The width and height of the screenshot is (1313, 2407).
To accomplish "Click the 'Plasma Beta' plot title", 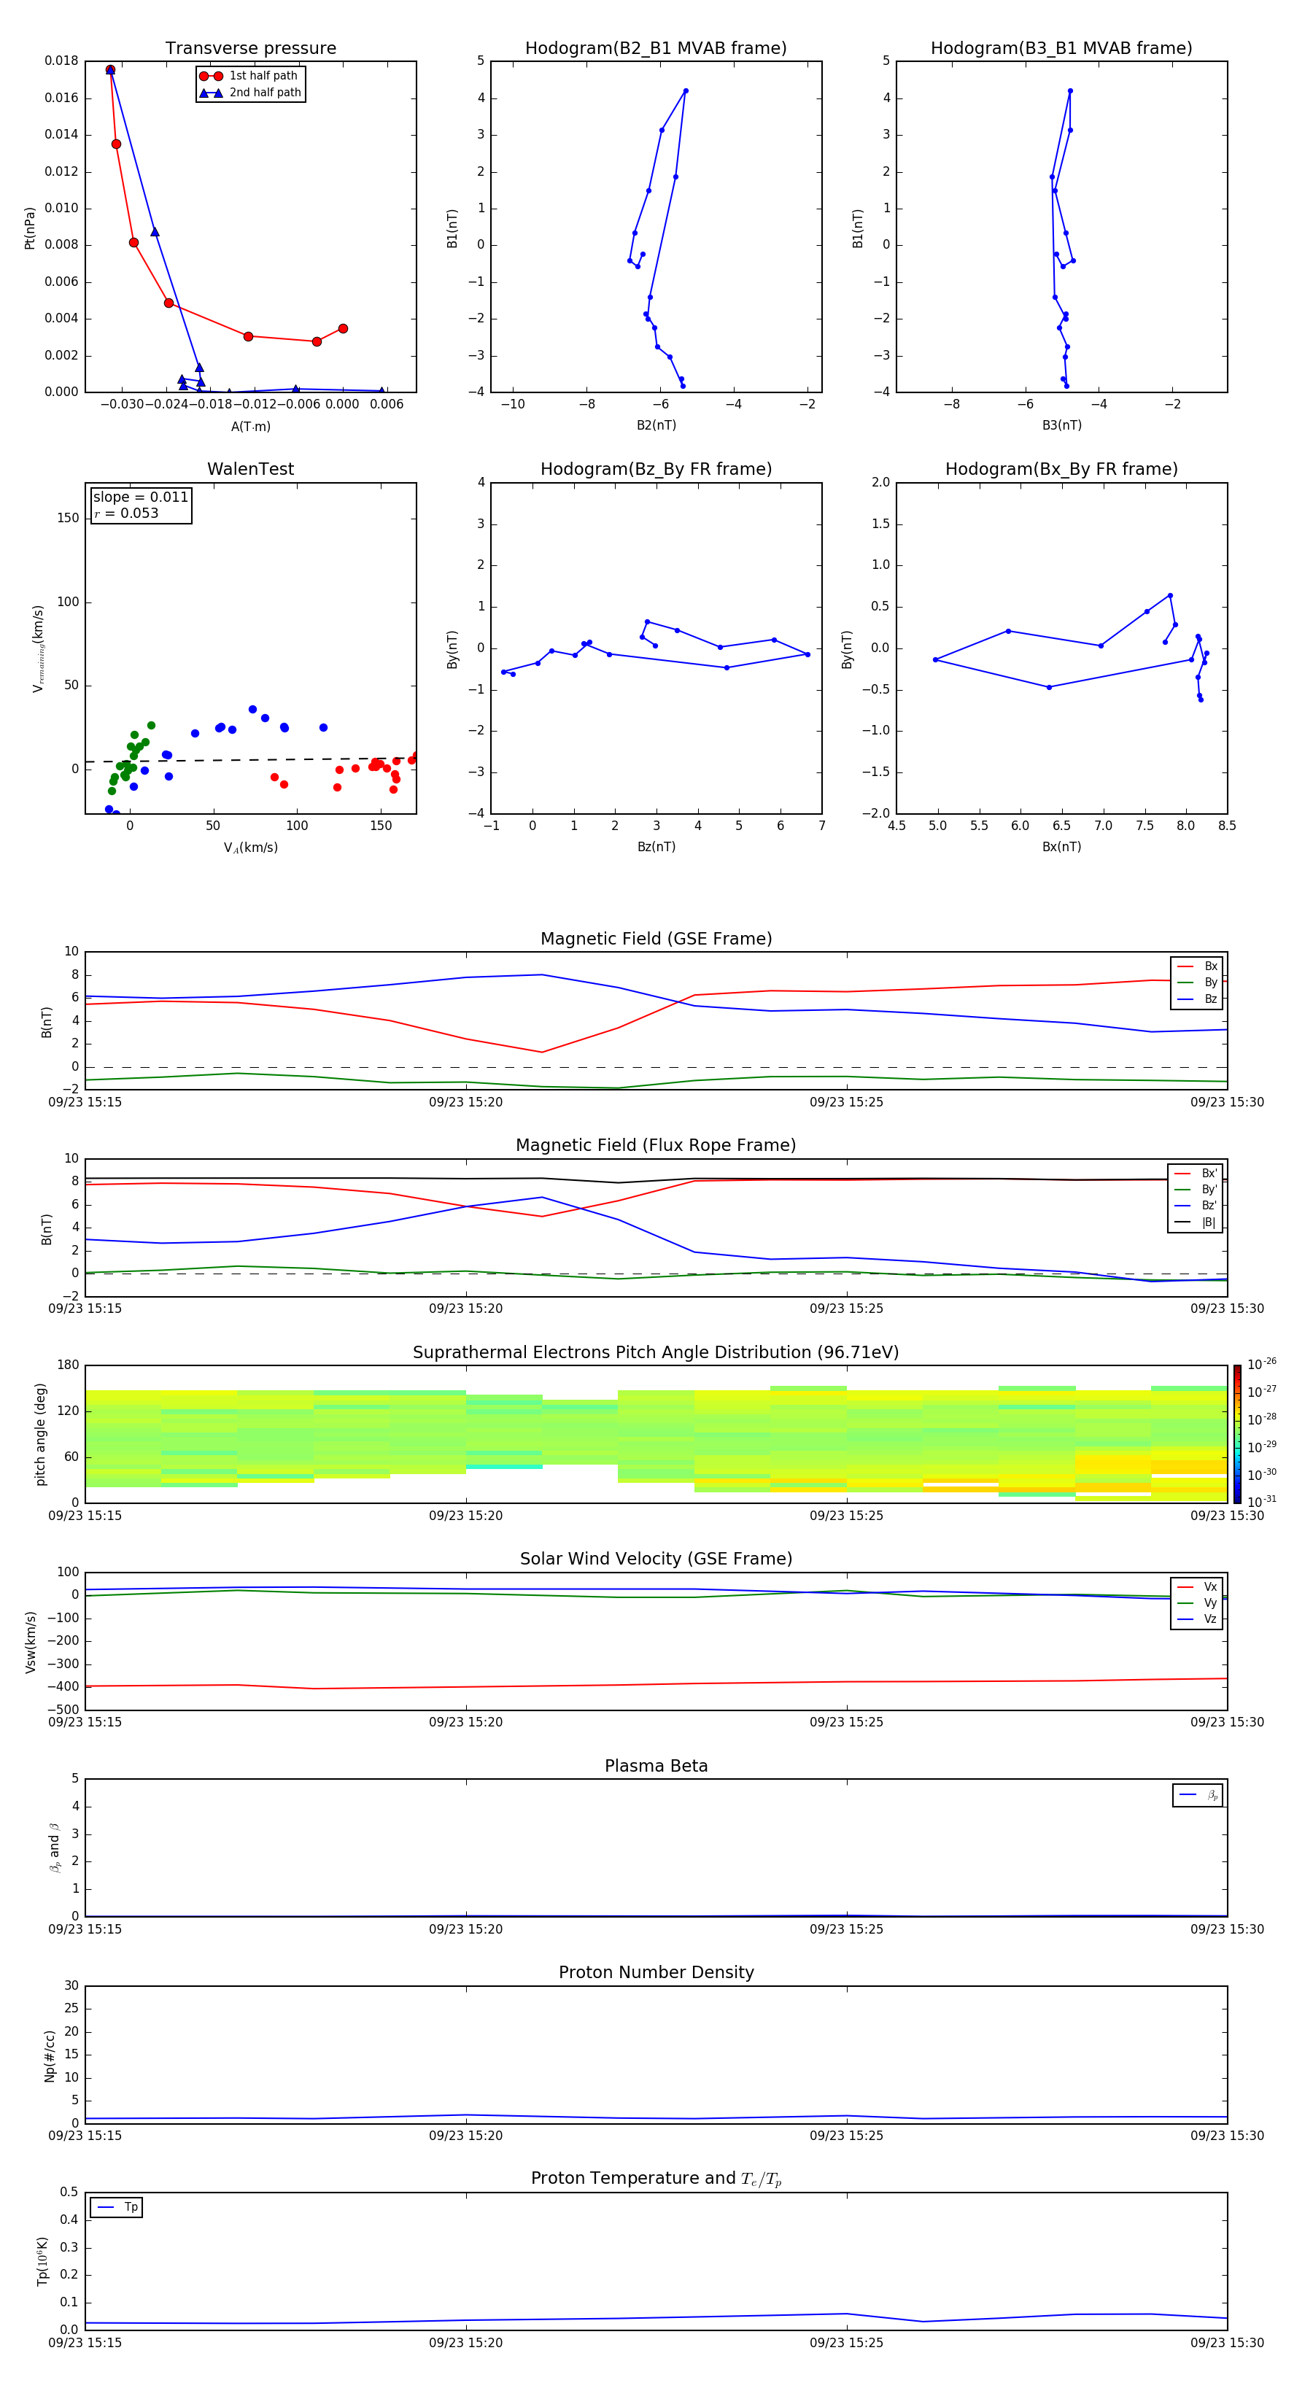I will point(656,1766).
